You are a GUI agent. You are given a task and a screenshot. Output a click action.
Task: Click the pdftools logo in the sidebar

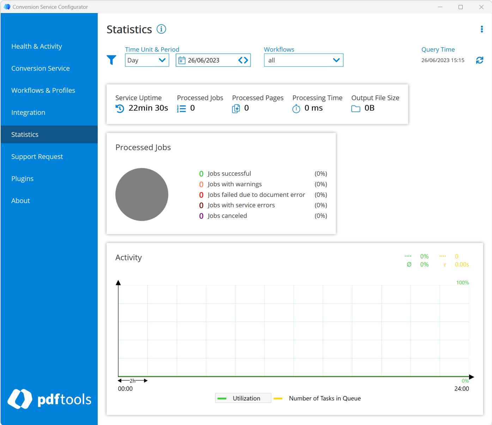49,399
